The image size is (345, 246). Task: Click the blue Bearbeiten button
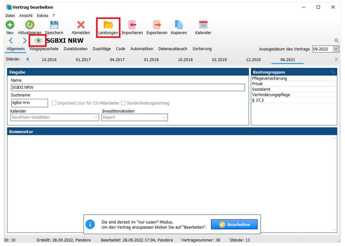pos(234,224)
